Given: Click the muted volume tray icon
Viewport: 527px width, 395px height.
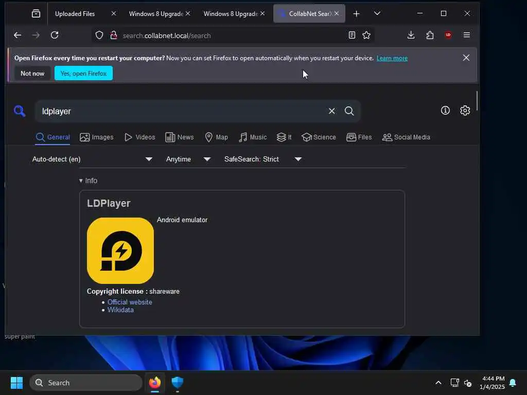Looking at the screenshot, I should point(467,383).
